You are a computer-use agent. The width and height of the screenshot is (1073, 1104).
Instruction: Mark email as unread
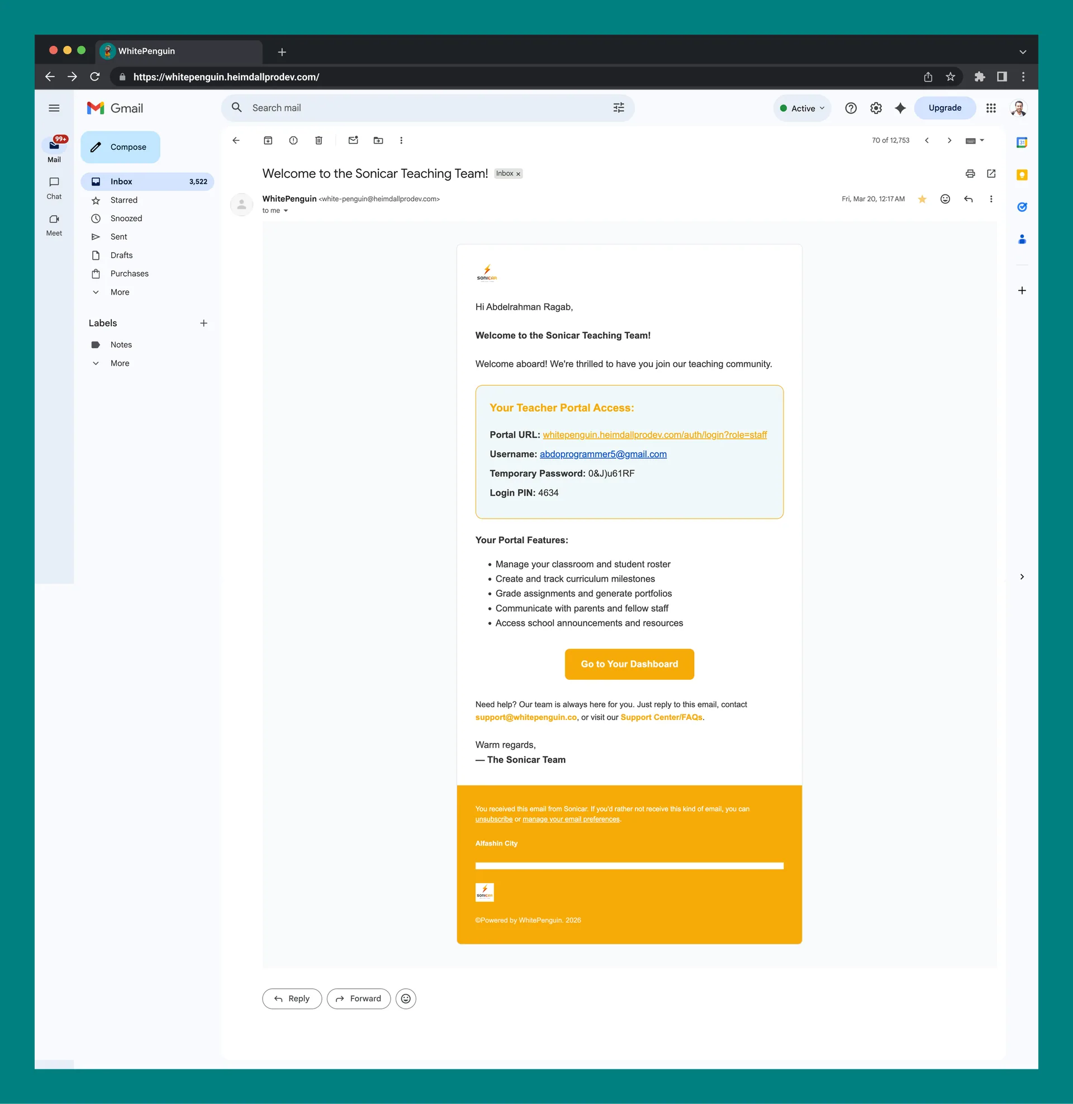point(353,140)
